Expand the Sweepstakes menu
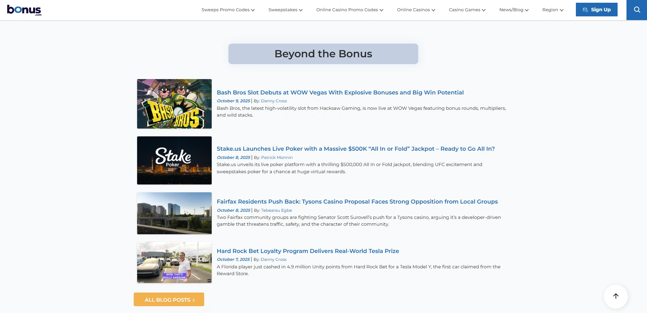This screenshot has width=647, height=313. pyautogui.click(x=286, y=10)
